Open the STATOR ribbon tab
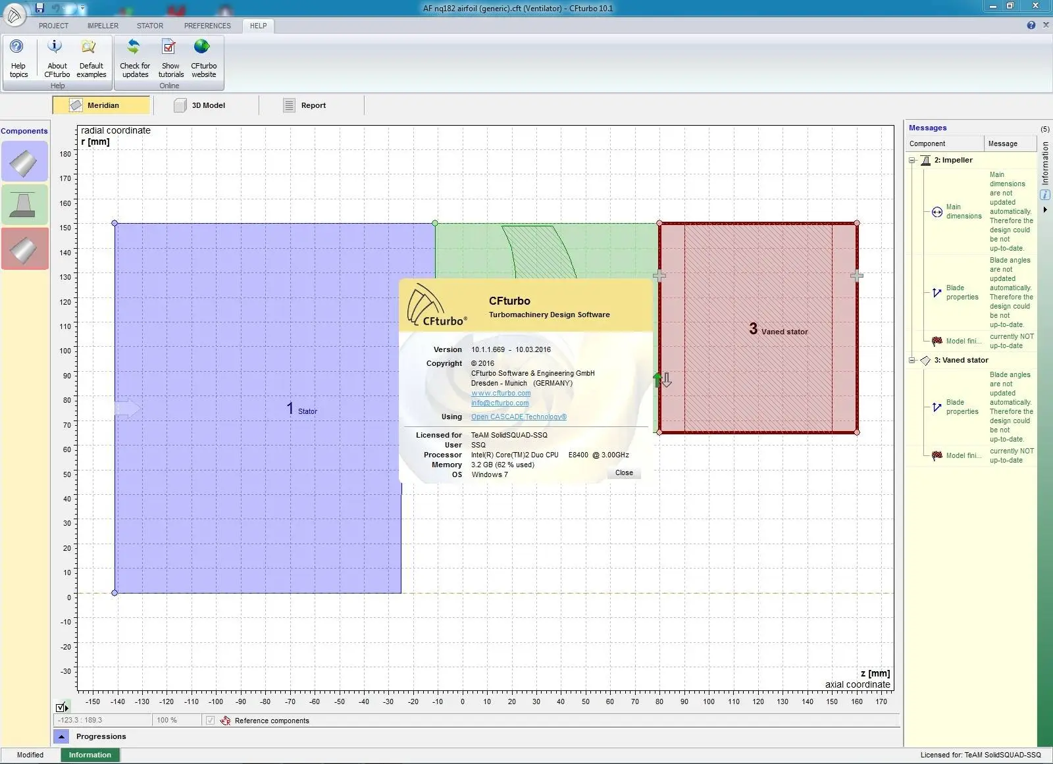 tap(150, 26)
